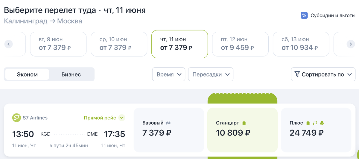Viewport: 359px width, 159px height.
Task: Choose the Базовый fare for 7 379 ₽
Action: (x=169, y=130)
